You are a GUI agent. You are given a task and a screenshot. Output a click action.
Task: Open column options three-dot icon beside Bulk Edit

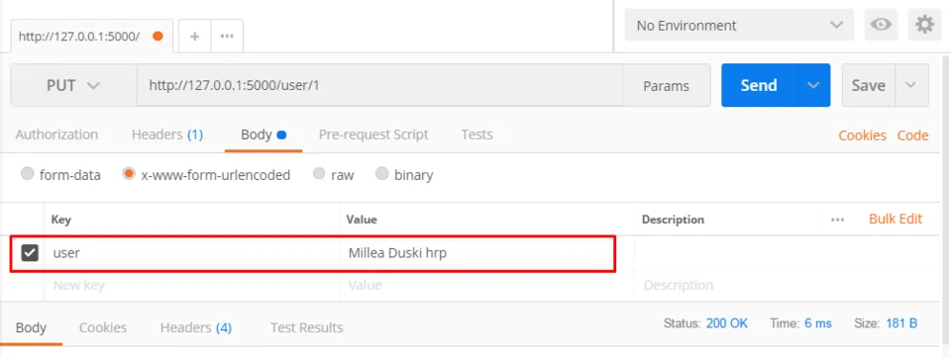[838, 220]
